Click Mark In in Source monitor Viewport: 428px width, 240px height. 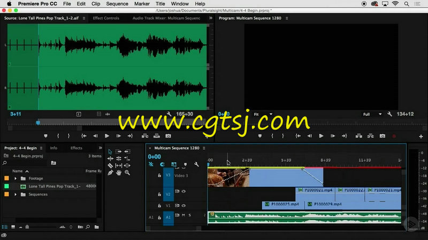coord(58,136)
